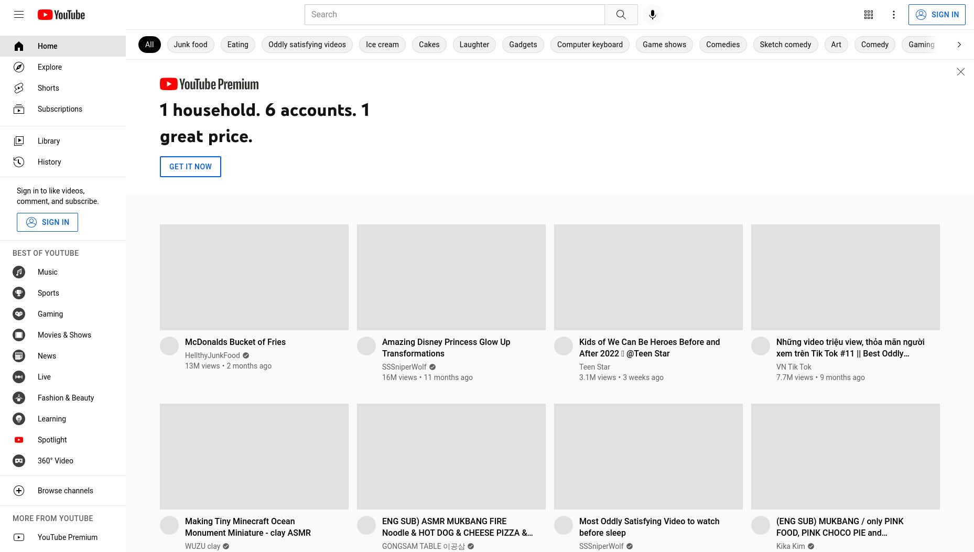
Task: Click GET IT NOW button
Action: 190,167
